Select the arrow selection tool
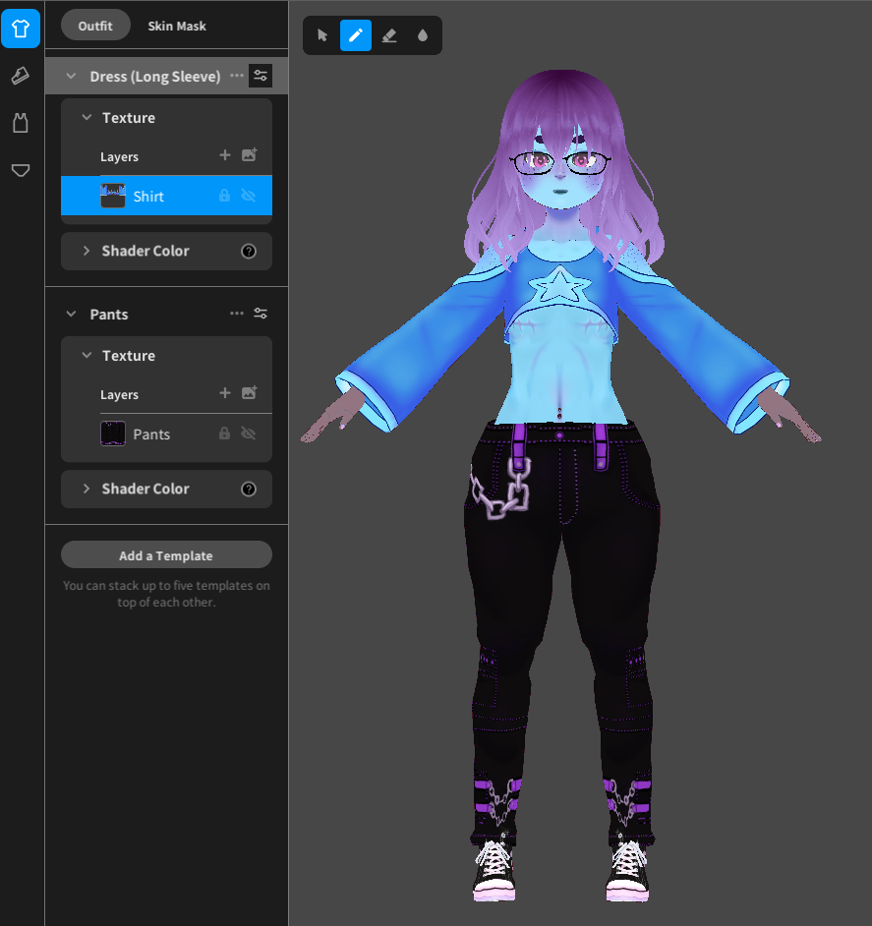The image size is (872, 926). pos(321,35)
